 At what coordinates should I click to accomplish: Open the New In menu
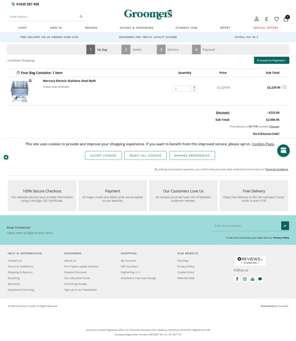pos(56,28)
